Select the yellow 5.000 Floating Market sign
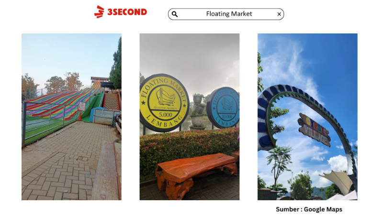This screenshot has width=383, height=215. [164, 102]
